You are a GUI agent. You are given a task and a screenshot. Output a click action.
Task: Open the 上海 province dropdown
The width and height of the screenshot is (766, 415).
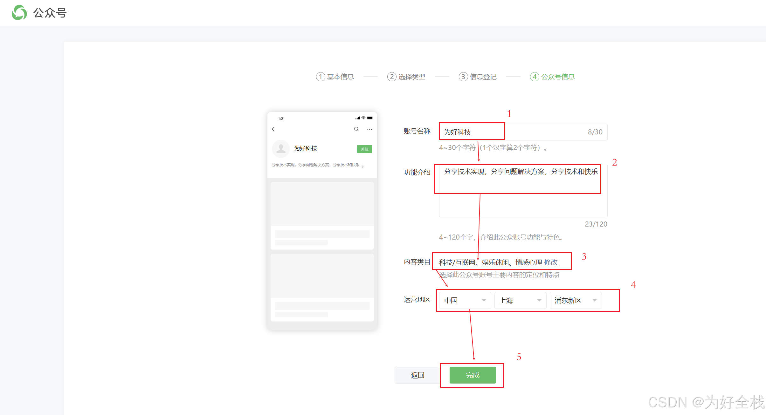pos(520,300)
